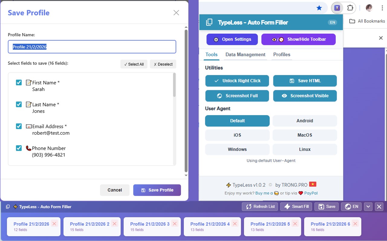
Task: Open the Chrome three-dot menu
Action: [x=382, y=8]
